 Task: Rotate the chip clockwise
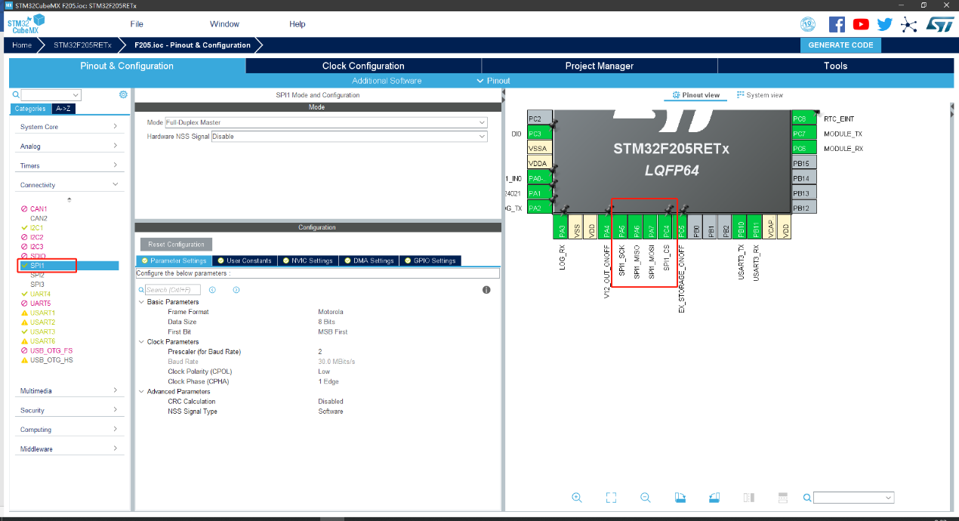(680, 498)
